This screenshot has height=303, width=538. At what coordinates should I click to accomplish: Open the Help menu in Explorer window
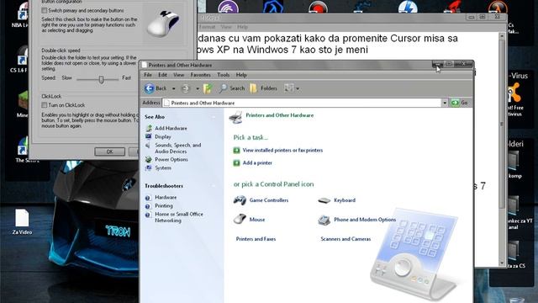[241, 75]
